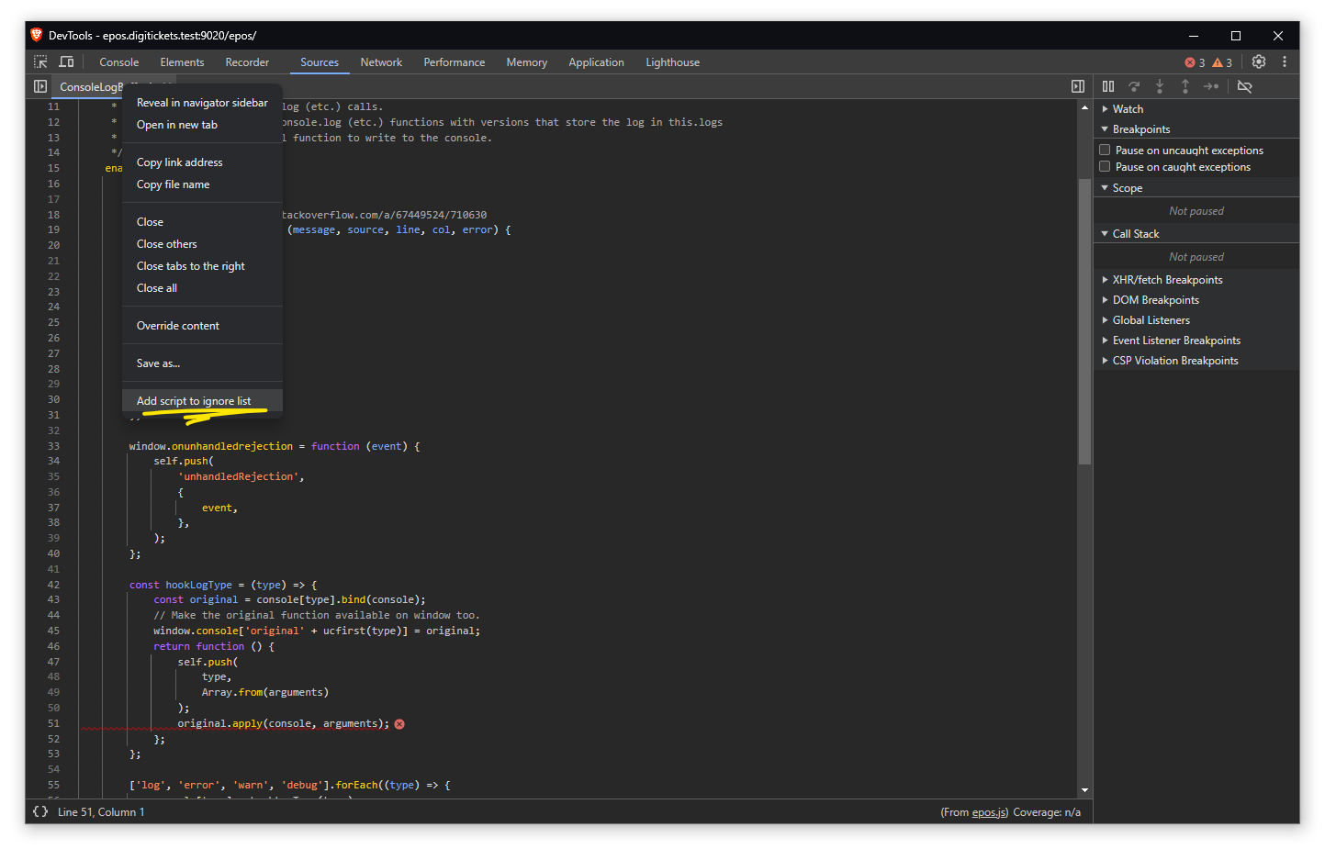Switch to the Network tab
1325x849 pixels.
[381, 61]
